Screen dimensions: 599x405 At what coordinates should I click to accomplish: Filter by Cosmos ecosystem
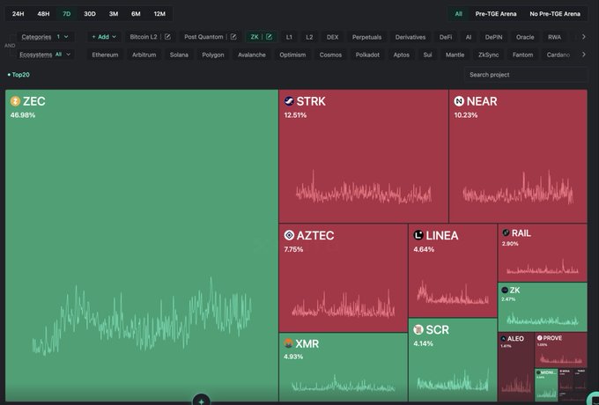point(330,55)
